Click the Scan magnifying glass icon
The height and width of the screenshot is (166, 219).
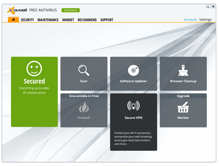[x=84, y=70]
